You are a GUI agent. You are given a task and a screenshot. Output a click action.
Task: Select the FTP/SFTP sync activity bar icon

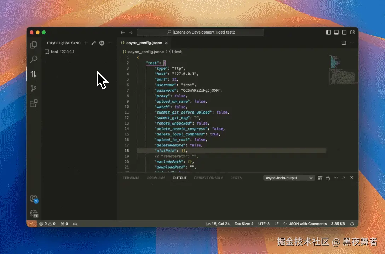click(x=34, y=74)
